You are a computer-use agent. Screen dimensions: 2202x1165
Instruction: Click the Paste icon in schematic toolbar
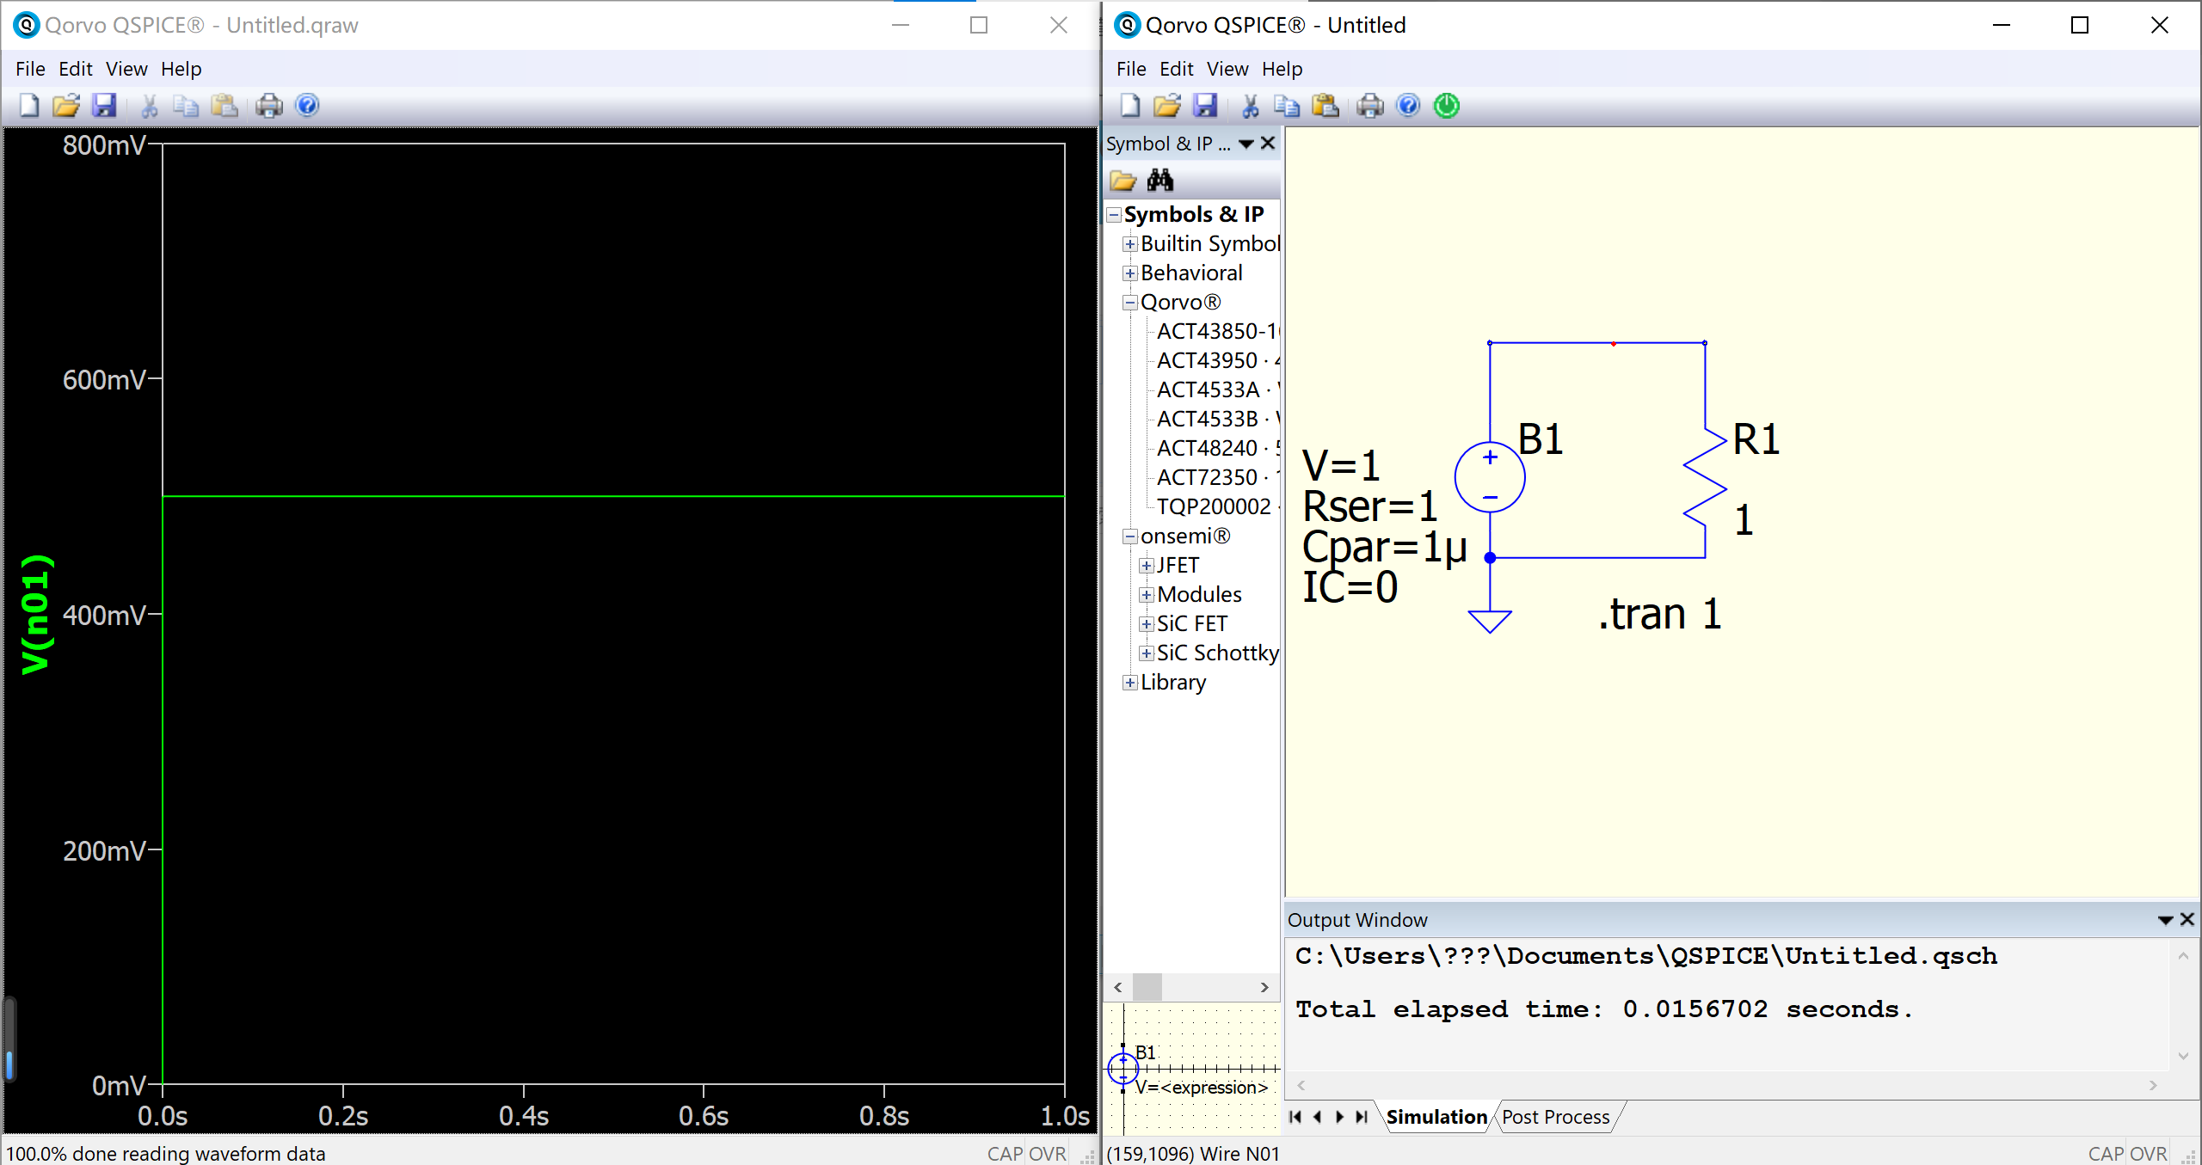[x=1325, y=106]
